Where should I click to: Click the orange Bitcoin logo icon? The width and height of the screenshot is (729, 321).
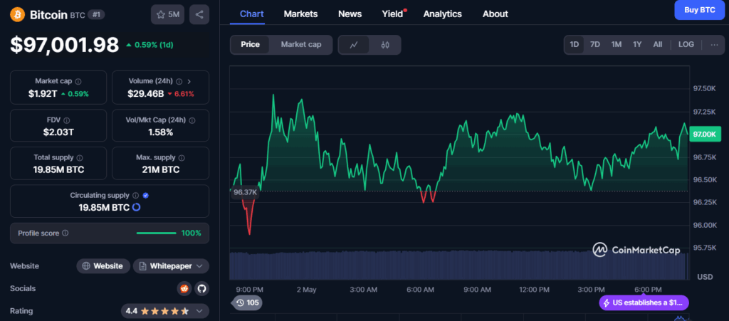click(x=17, y=14)
